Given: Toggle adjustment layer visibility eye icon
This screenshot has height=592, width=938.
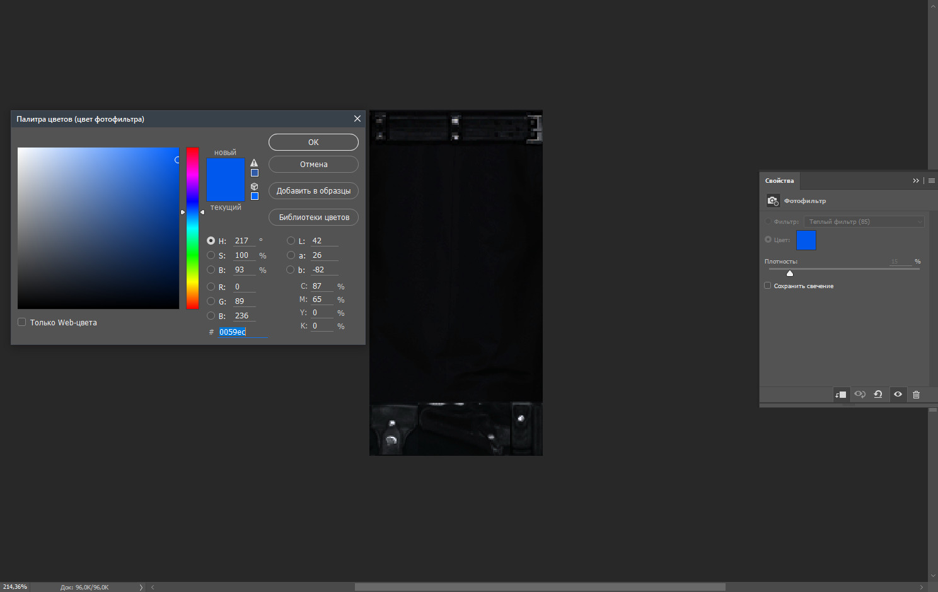Looking at the screenshot, I should point(898,395).
